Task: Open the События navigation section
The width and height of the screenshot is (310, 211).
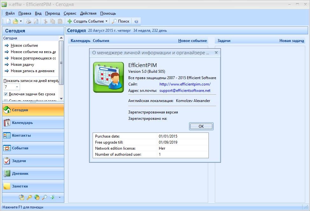Action: tap(33, 148)
